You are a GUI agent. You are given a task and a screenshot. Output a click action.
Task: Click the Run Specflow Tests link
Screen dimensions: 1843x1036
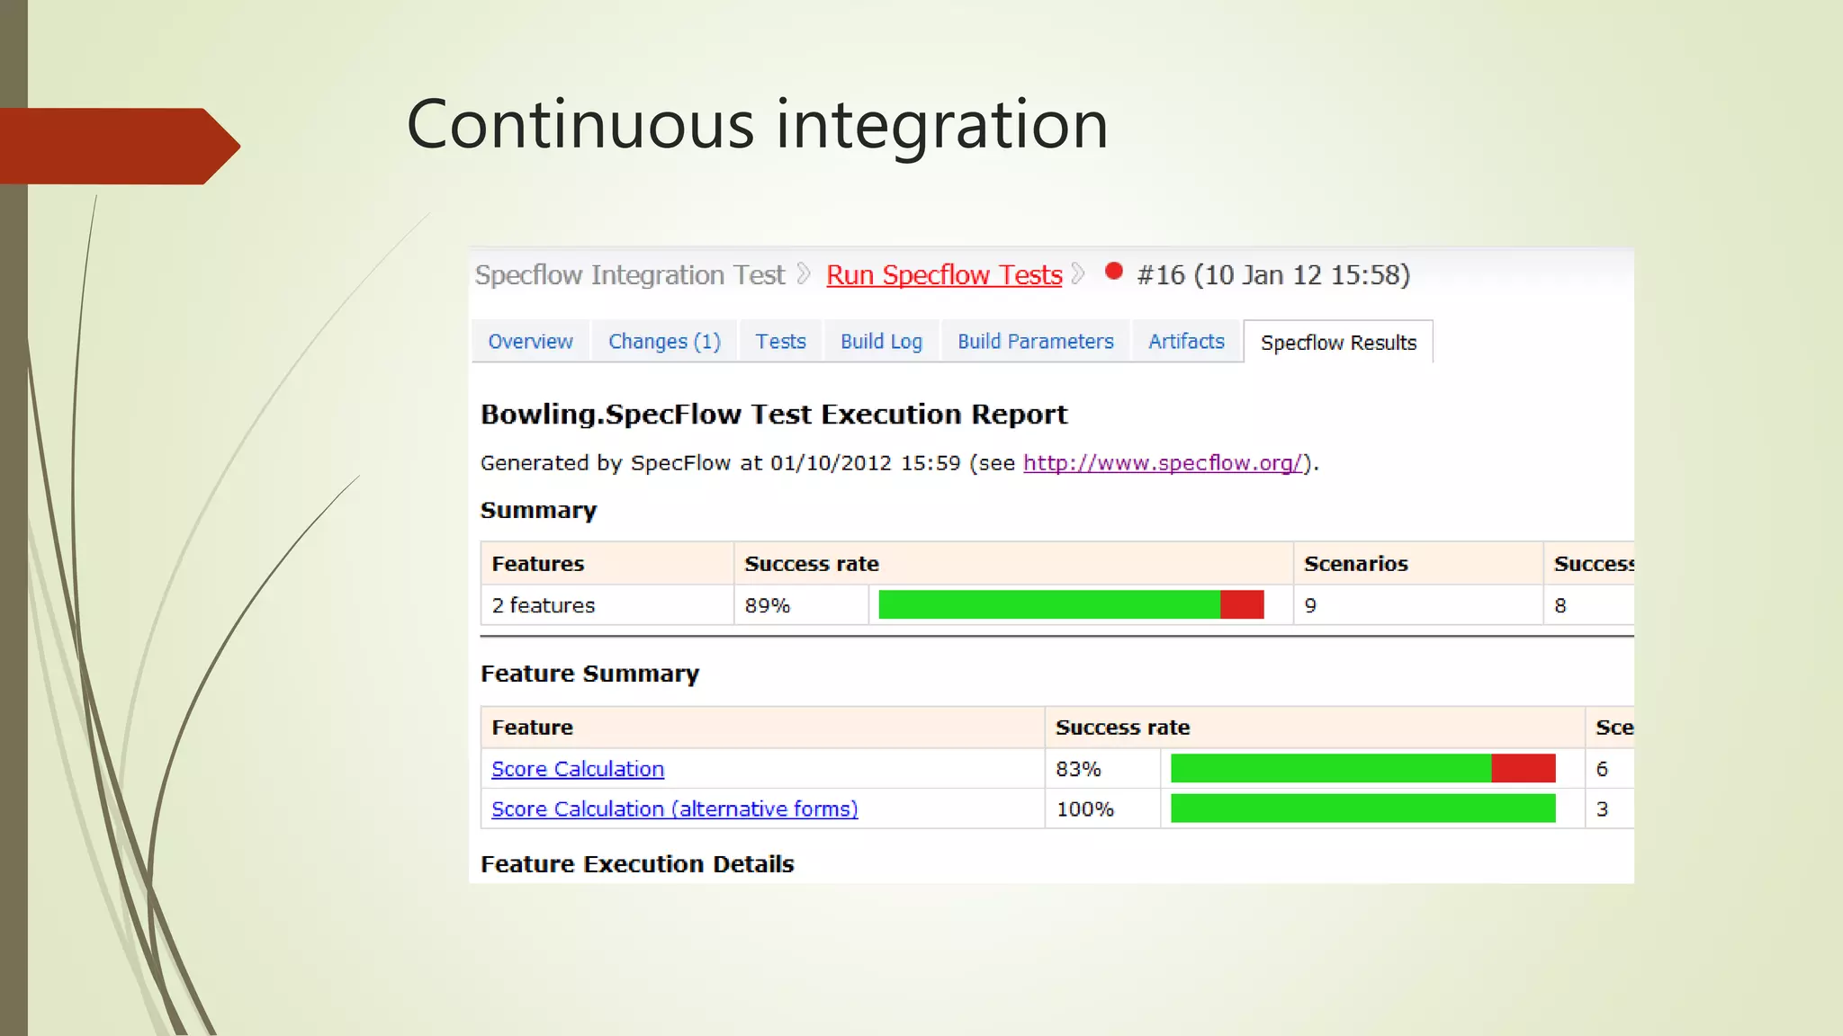944,275
